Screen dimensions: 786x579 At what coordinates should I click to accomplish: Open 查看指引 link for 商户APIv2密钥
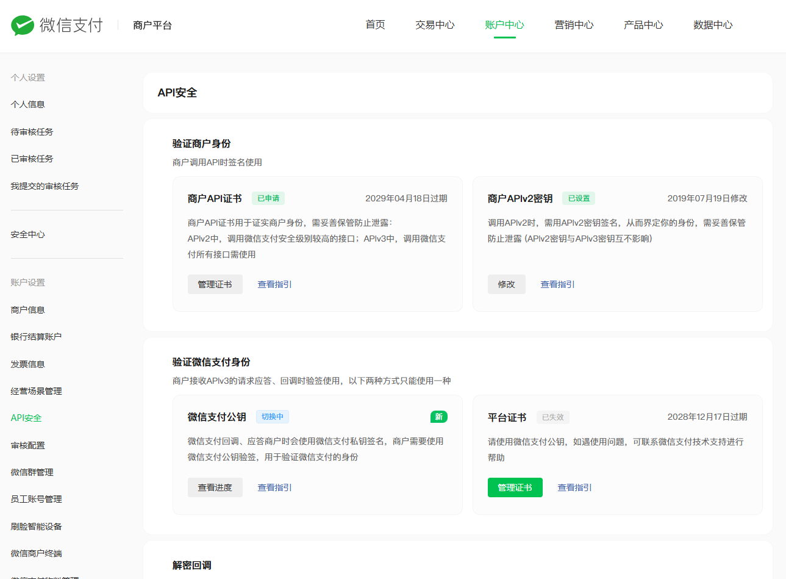pyautogui.click(x=557, y=284)
